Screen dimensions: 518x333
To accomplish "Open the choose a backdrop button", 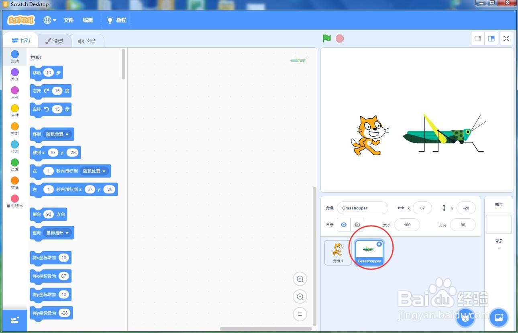I will pos(499,317).
